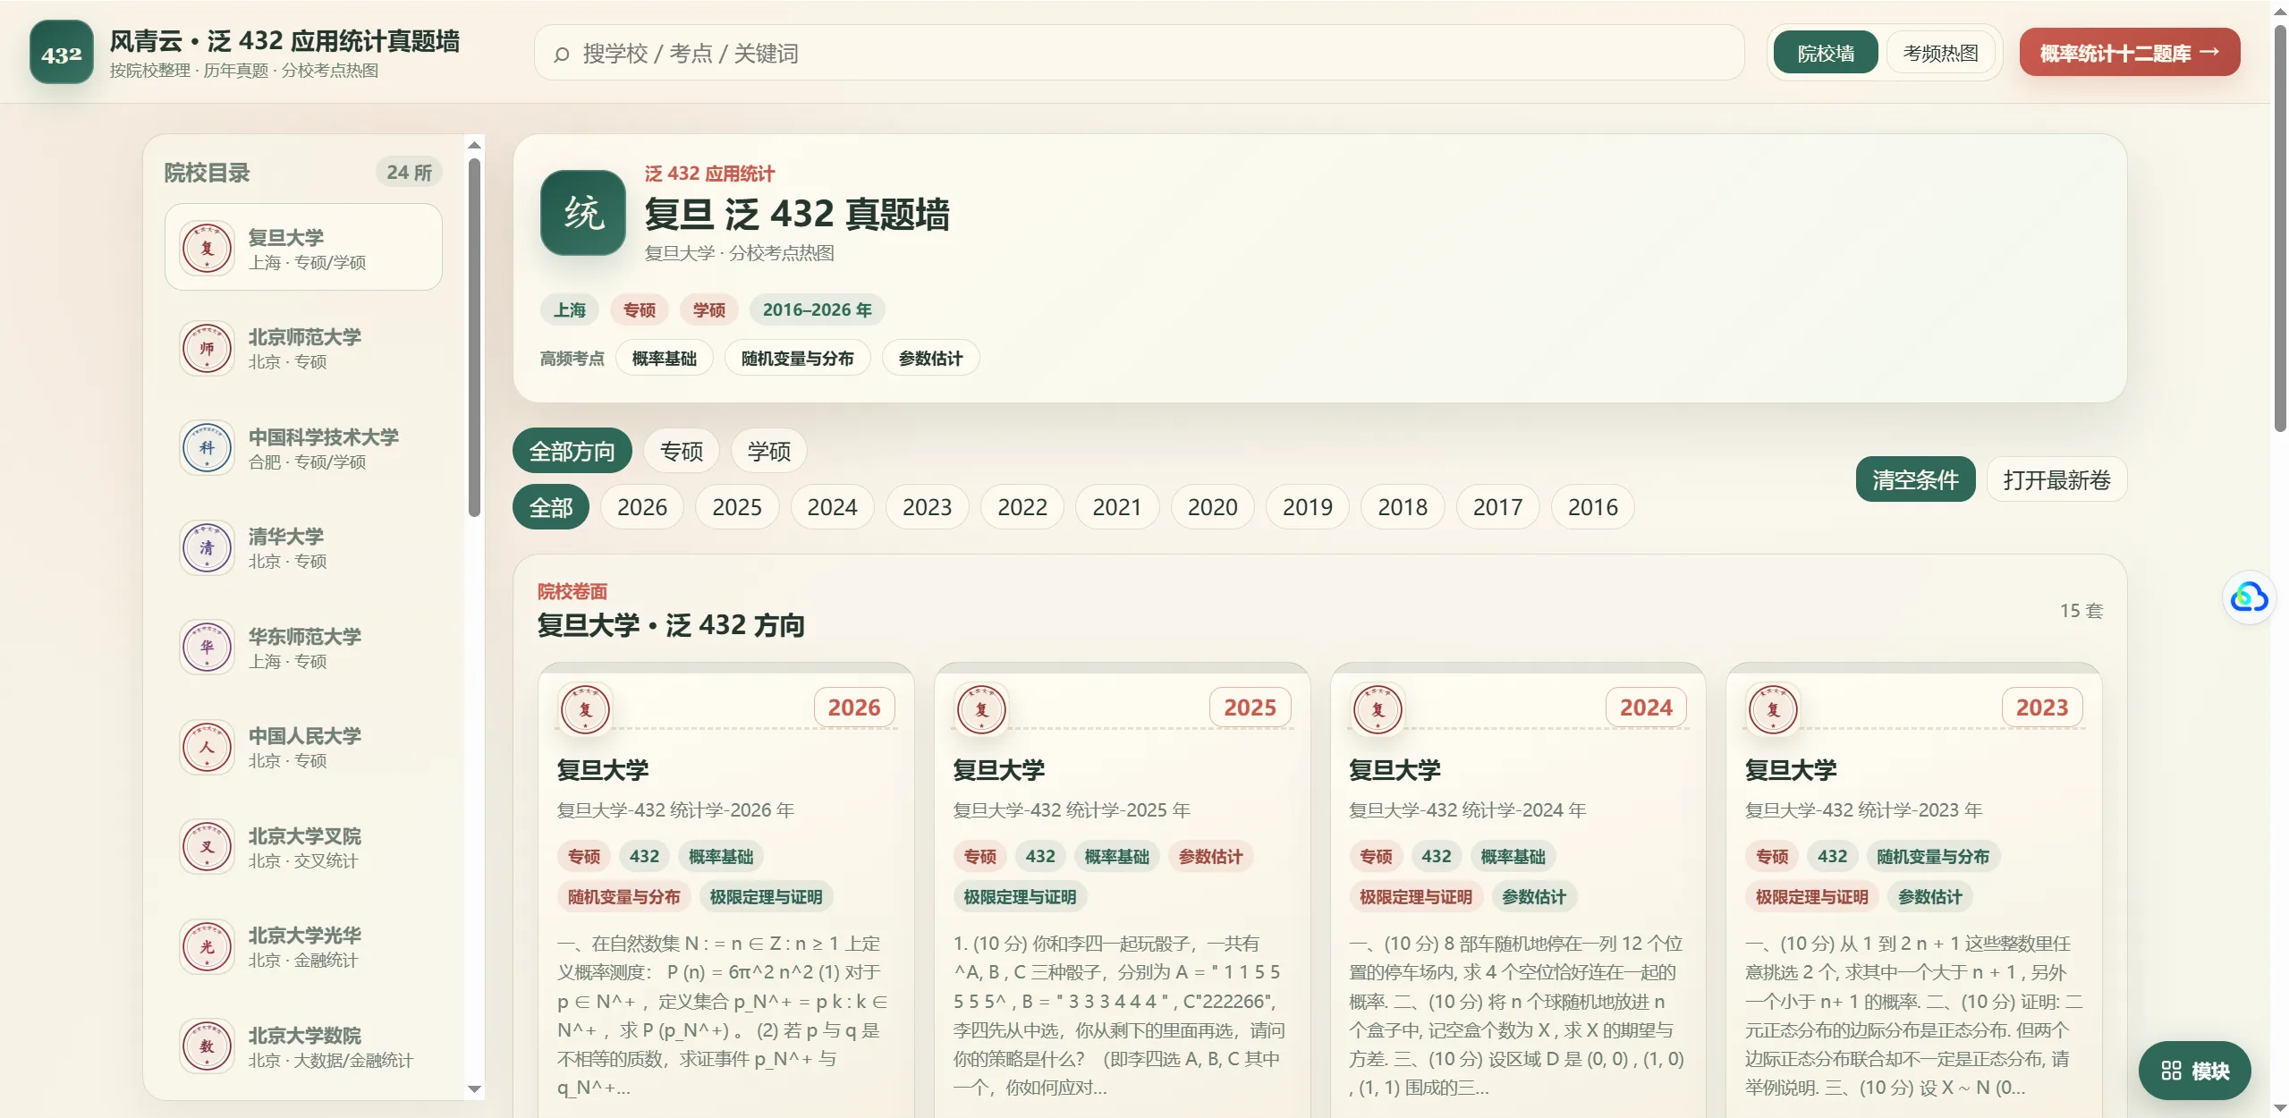Click the page vertical scrollbar thumb

(2280, 228)
